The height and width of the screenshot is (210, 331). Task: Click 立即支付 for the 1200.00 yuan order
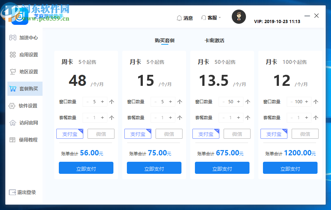click(x=290, y=168)
